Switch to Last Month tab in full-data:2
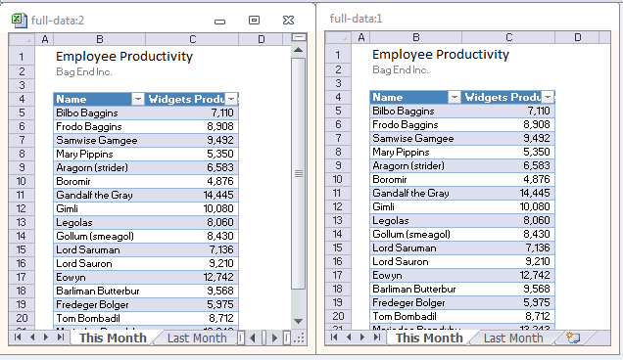The height and width of the screenshot is (360, 623). 197,337
